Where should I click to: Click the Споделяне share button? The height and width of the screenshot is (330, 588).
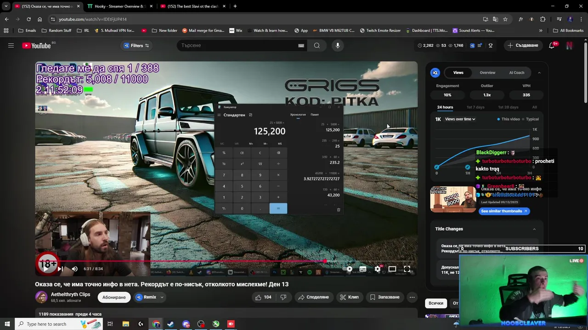pos(313,297)
